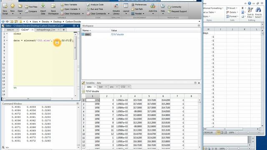Navigate to the Dendro folder breadcrumb
Image resolution: width=267 pixels, height=150 pixels.
tap(45, 22)
